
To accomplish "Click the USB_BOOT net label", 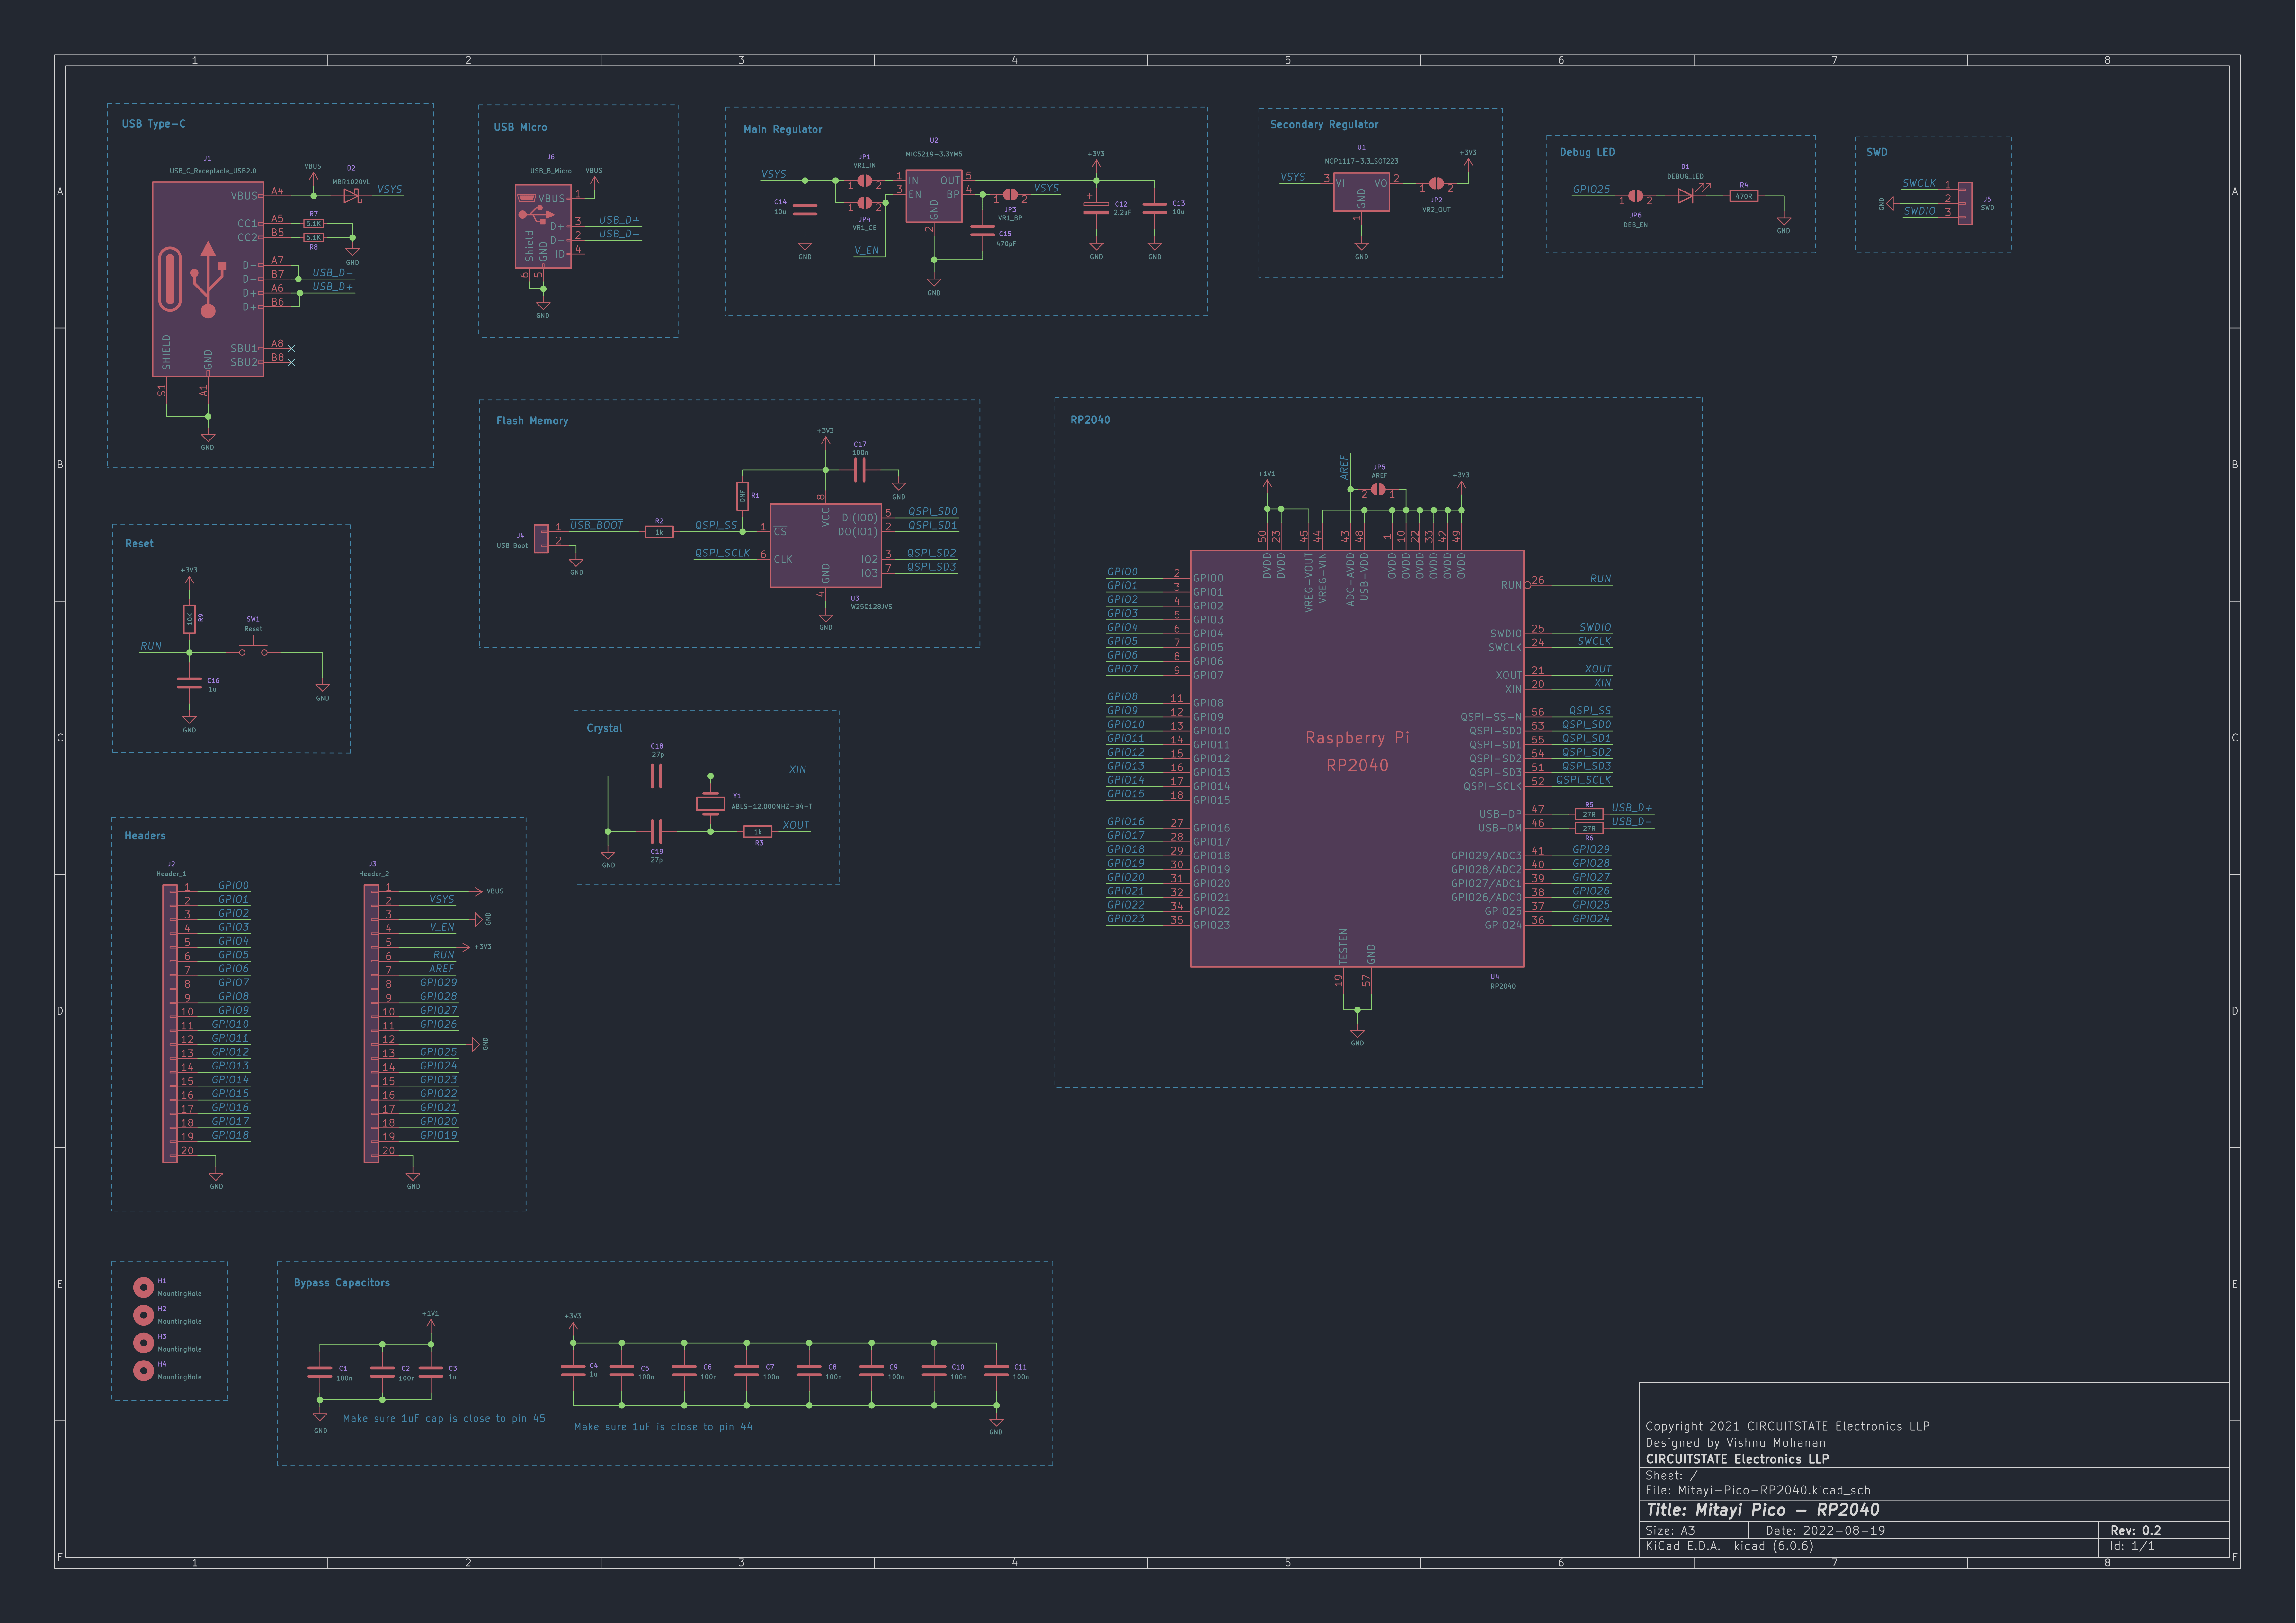I will [x=596, y=525].
